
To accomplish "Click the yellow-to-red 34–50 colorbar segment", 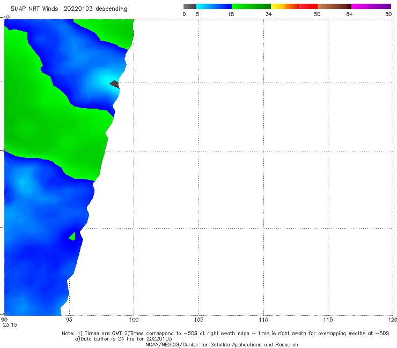I will coord(294,6).
